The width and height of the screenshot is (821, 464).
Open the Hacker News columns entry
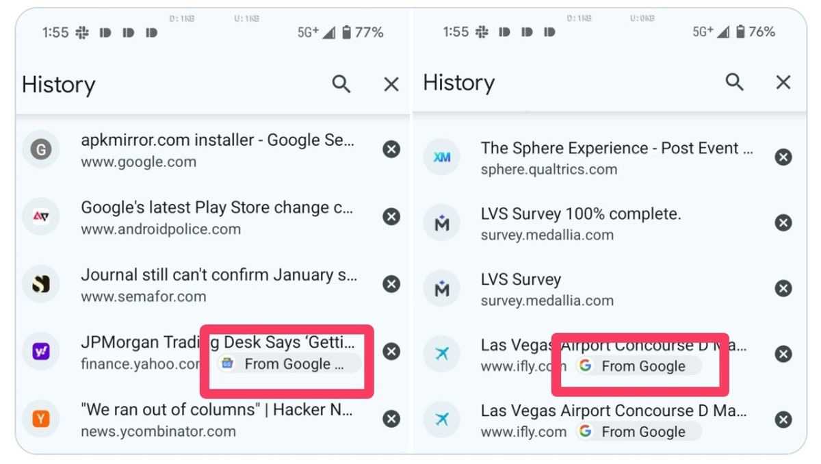[x=218, y=419]
